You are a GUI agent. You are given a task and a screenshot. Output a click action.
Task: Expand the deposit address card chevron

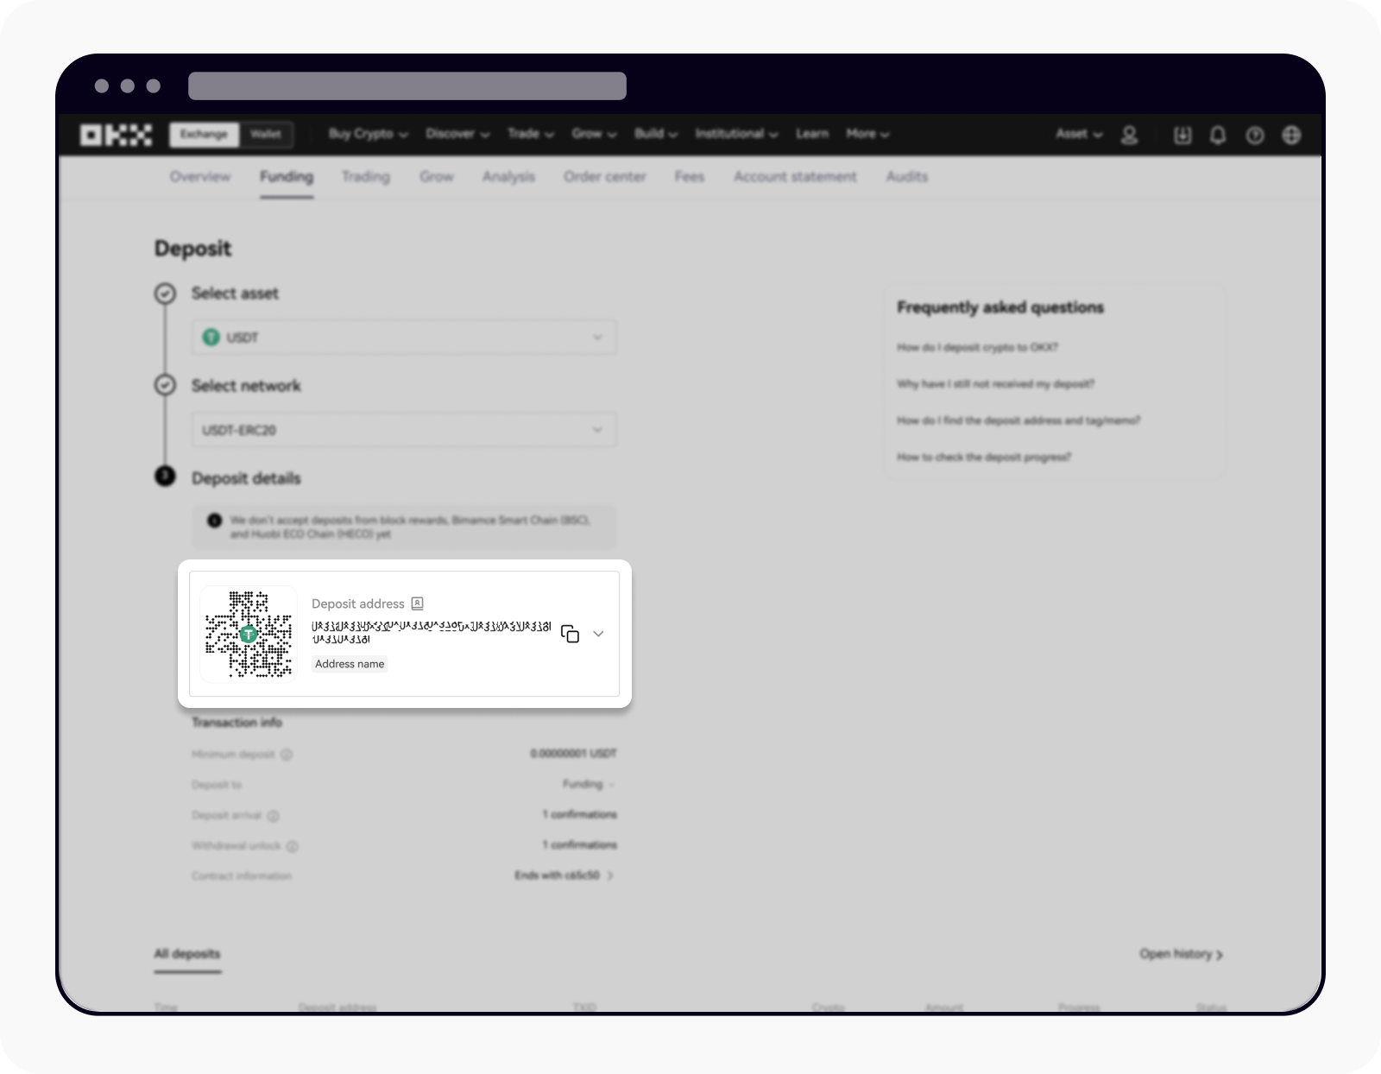(x=598, y=634)
